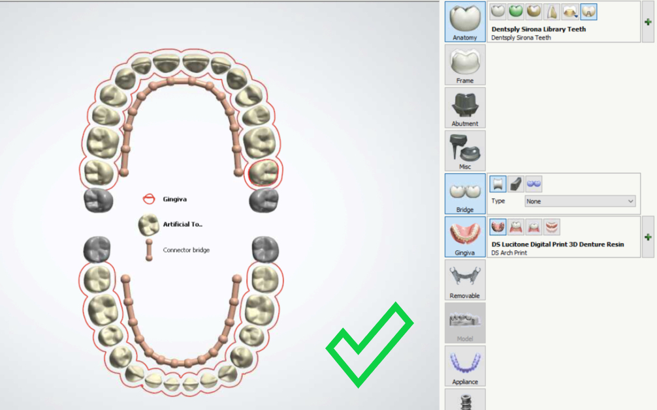
Task: Open the bridge Type dropdown showing None
Action: point(579,201)
